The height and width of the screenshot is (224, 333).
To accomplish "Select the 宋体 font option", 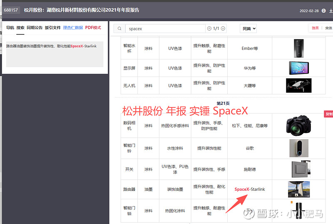I will click(x=328, y=28).
